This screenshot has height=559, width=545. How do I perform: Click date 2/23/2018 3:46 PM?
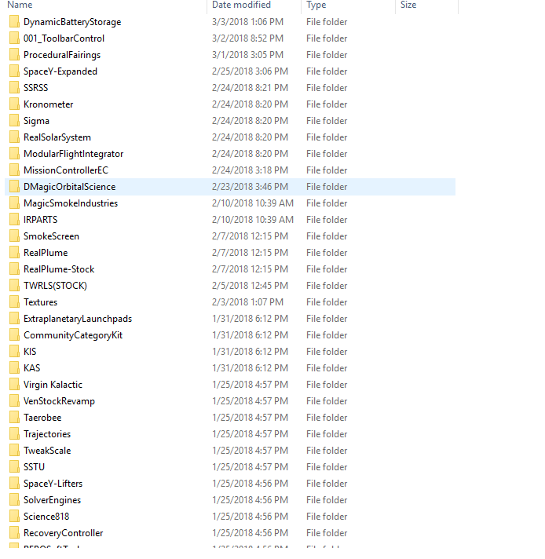[250, 186]
